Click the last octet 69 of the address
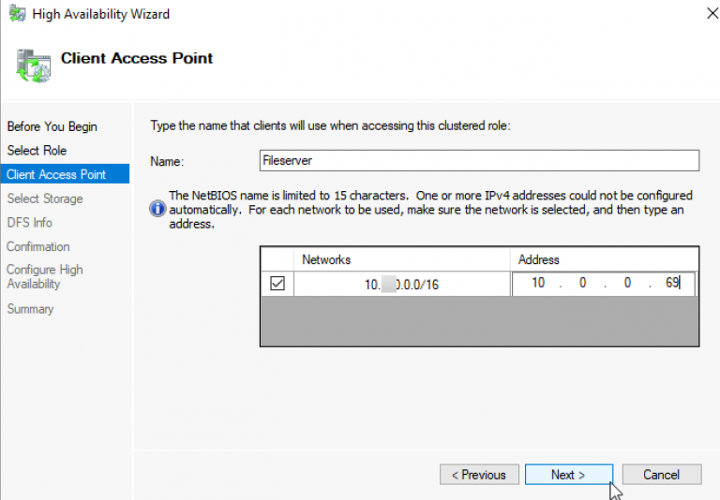Viewport: 720px width, 500px height. tap(672, 283)
